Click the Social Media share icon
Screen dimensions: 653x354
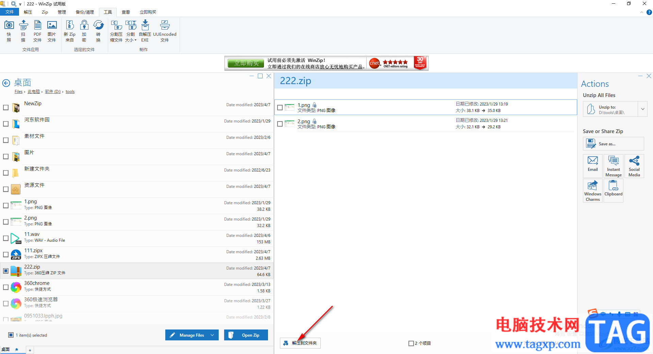point(634,166)
